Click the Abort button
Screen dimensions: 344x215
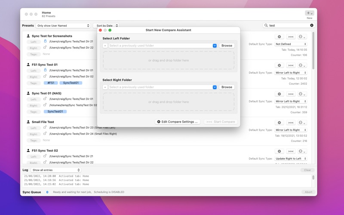[x=308, y=192]
